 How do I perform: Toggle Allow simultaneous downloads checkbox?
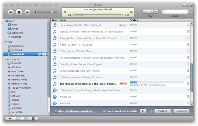click(56, 111)
